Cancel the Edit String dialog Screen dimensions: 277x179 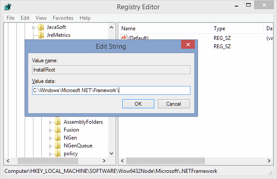point(174,104)
